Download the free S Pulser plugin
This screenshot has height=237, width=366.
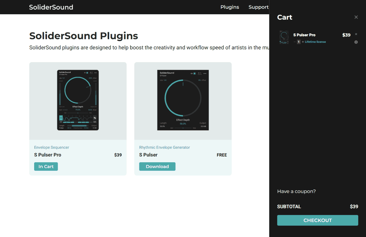[157, 166]
